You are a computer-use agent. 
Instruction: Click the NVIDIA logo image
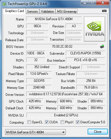click(95, 29)
